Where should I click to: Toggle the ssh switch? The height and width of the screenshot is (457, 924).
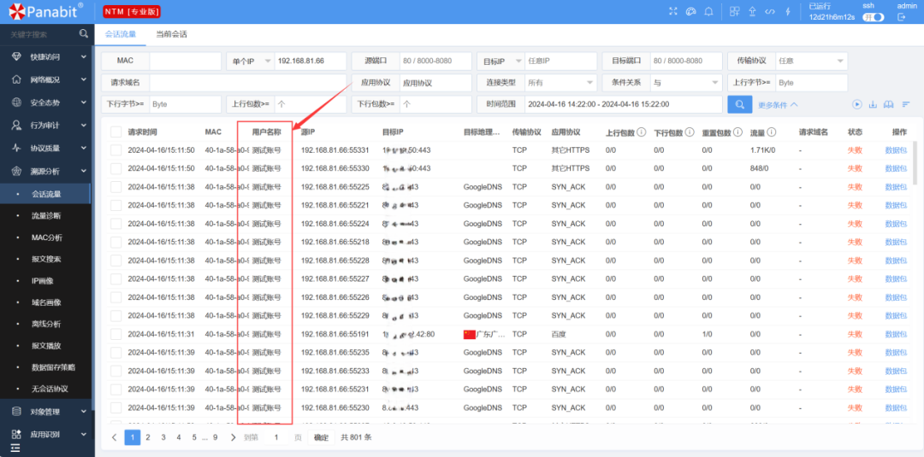tap(873, 17)
